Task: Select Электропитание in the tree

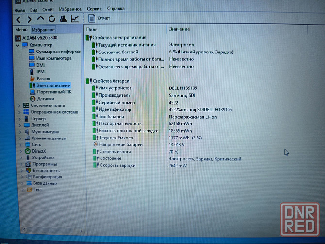Action: tap(53, 85)
